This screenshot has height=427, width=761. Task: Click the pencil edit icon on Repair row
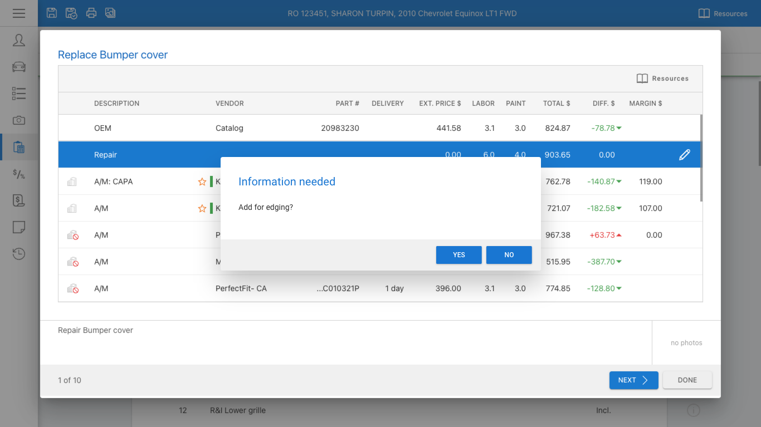coord(685,155)
